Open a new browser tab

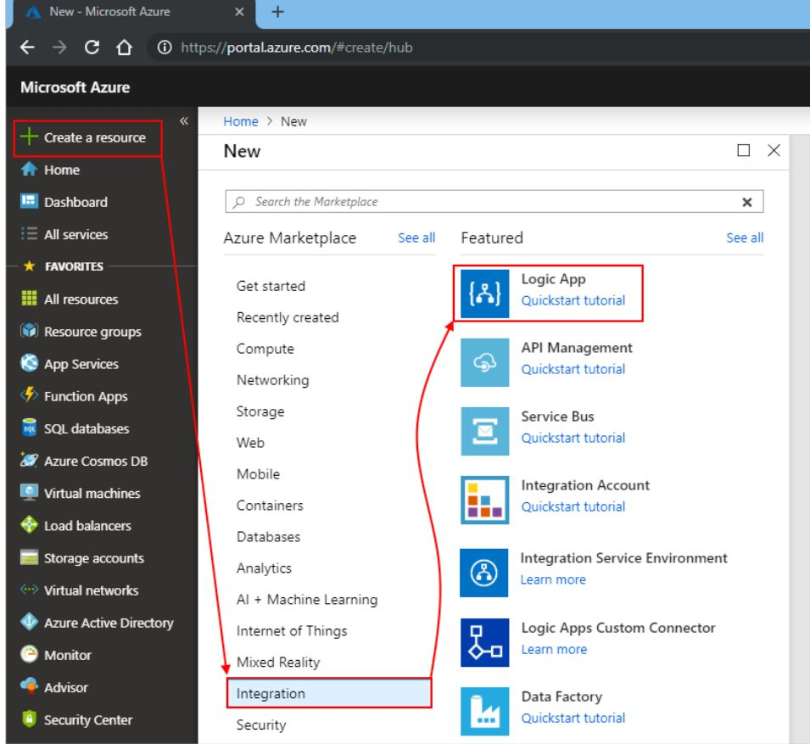click(277, 11)
